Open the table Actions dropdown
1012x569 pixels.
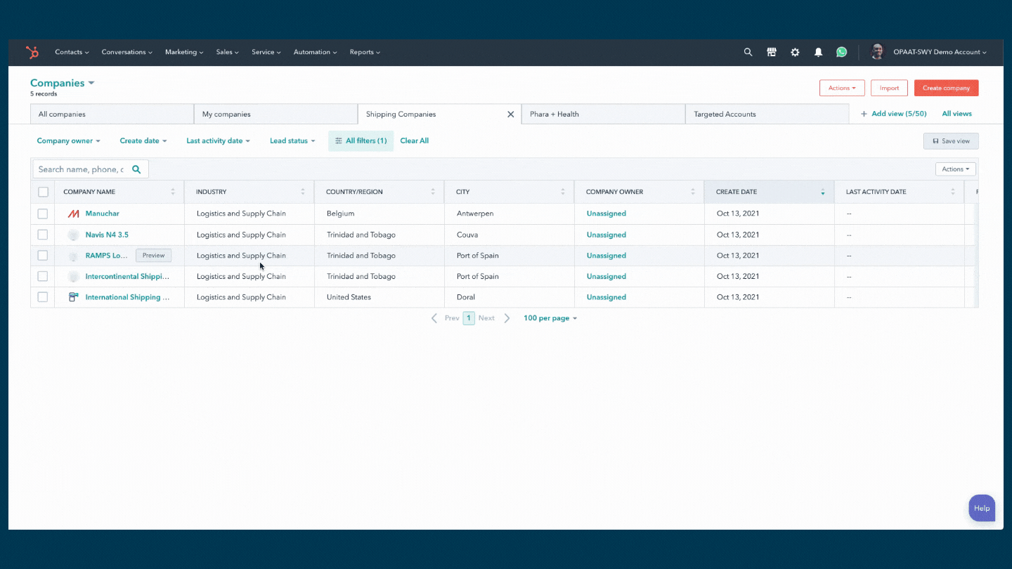pyautogui.click(x=956, y=169)
